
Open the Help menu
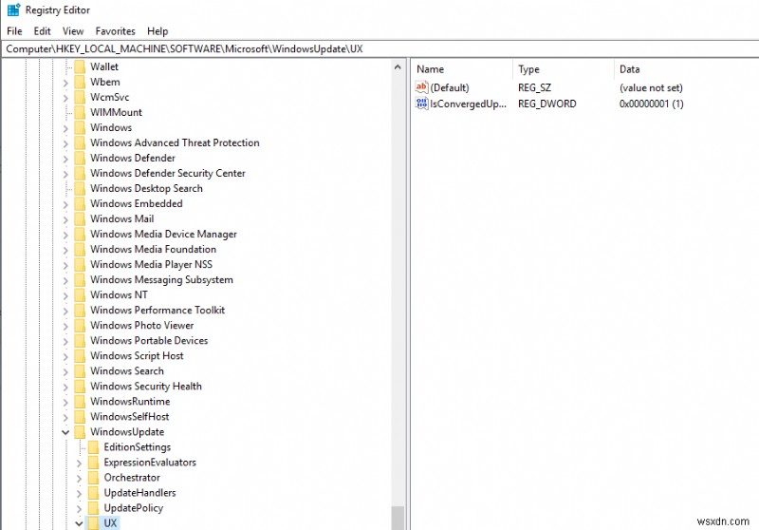[x=157, y=31]
